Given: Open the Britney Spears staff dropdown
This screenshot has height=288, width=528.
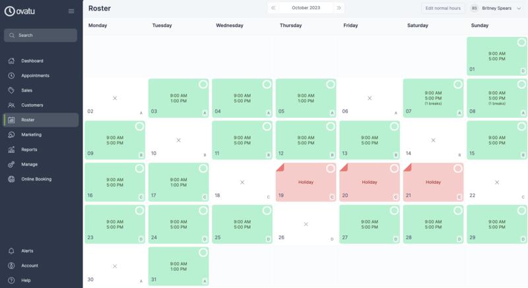Looking at the screenshot, I should point(497,8).
